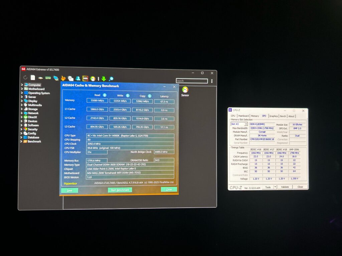This screenshot has width=342, height=256.
Task: Click the L3 Cache Write value 569.26 GB/s
Action: pyautogui.click(x=120, y=127)
